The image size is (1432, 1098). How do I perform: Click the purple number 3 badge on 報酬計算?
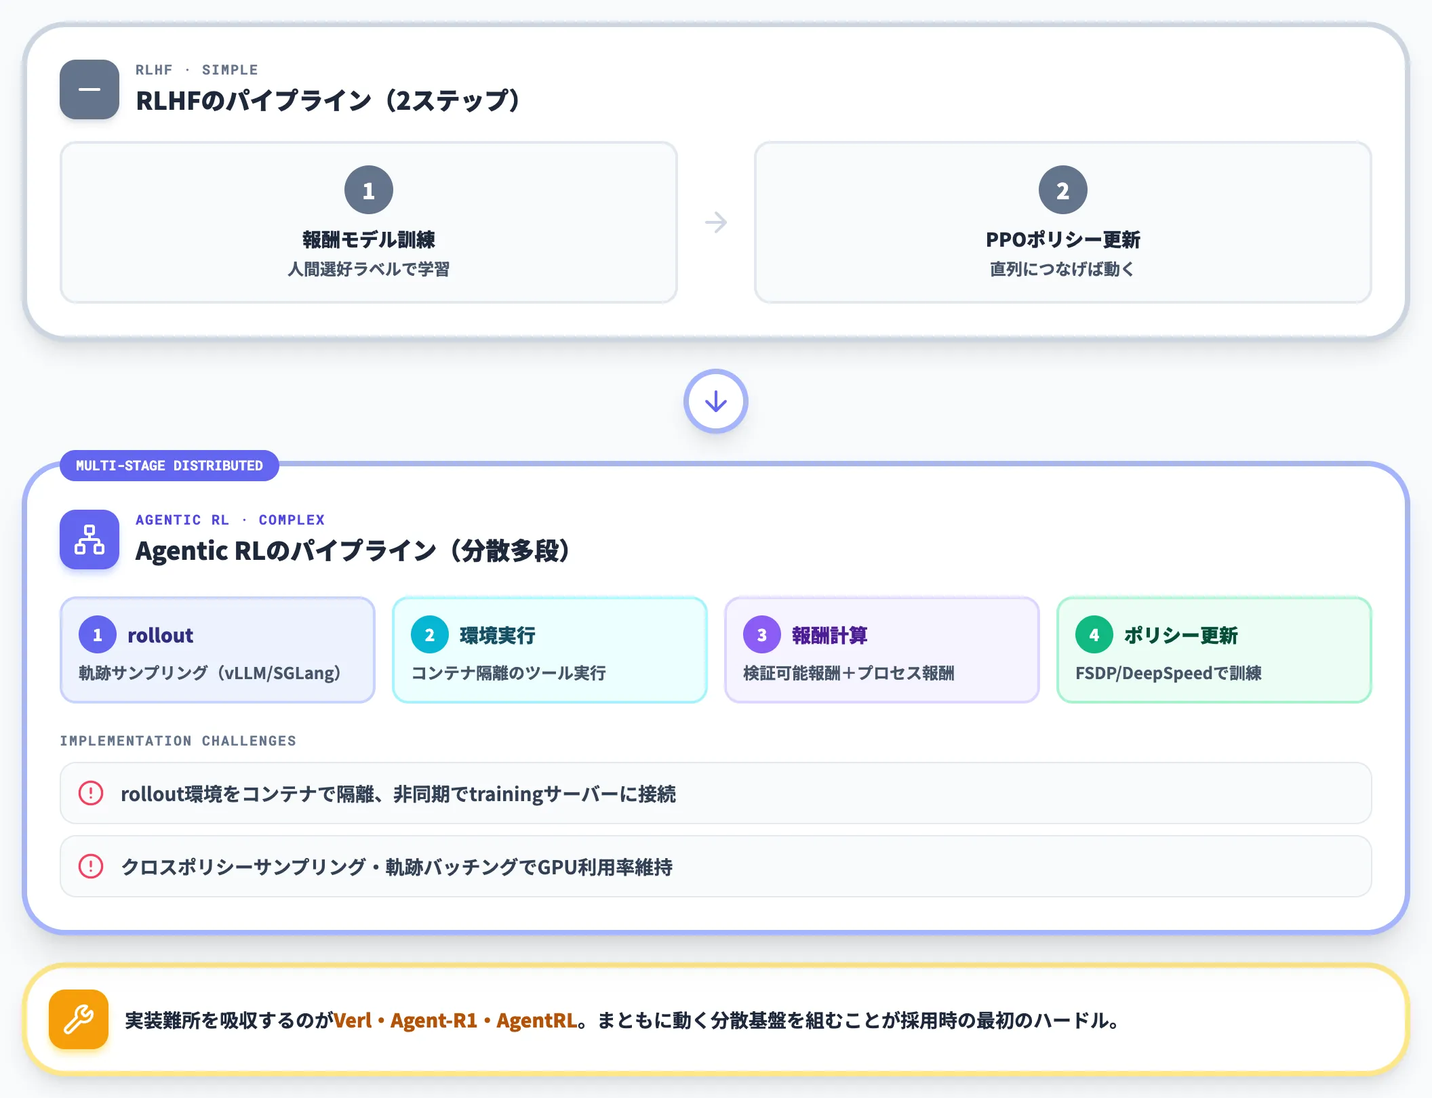(x=762, y=634)
